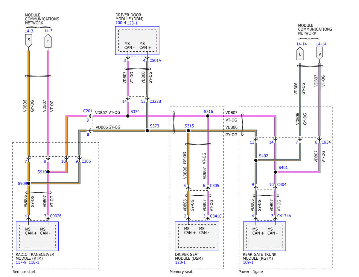Click the C9026 connector label
The image size is (359, 277).
(x=56, y=216)
